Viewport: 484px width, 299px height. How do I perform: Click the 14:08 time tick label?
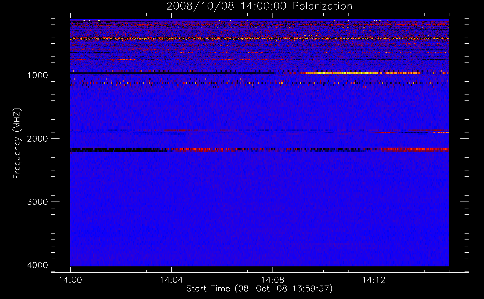click(x=273, y=280)
